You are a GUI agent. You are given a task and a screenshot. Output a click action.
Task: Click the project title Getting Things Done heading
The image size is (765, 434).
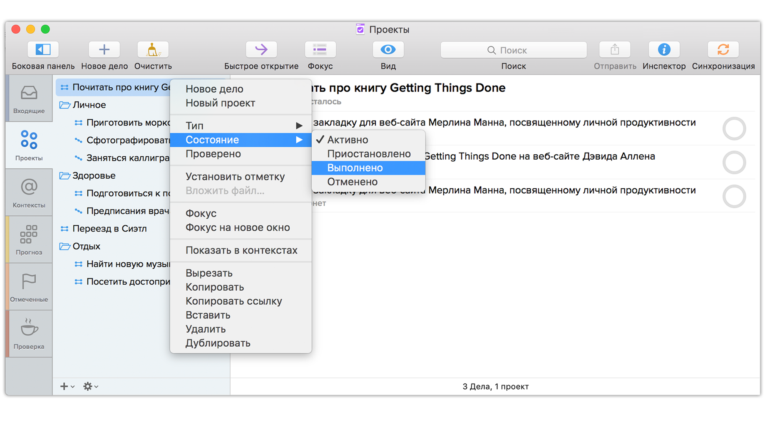(409, 88)
